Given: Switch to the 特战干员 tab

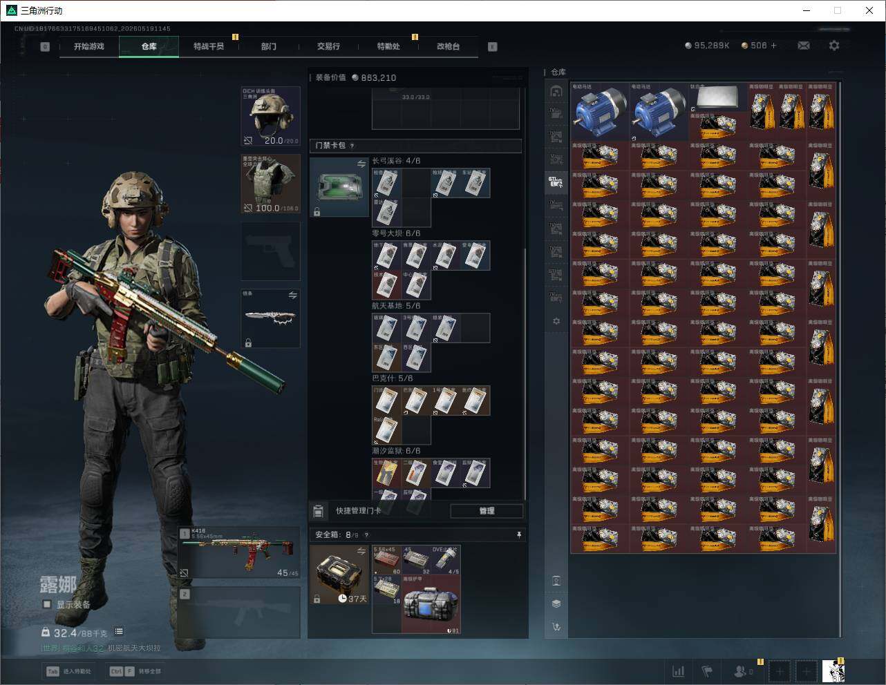Looking at the screenshot, I should tap(209, 46).
